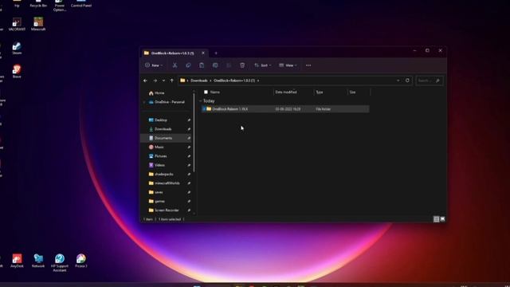
Task: Open the New dropdown menu
Action: pos(154,65)
